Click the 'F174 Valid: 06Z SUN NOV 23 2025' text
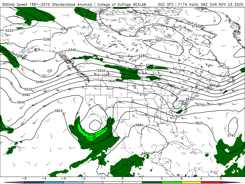This screenshot has width=245, height=184. click(210, 4)
